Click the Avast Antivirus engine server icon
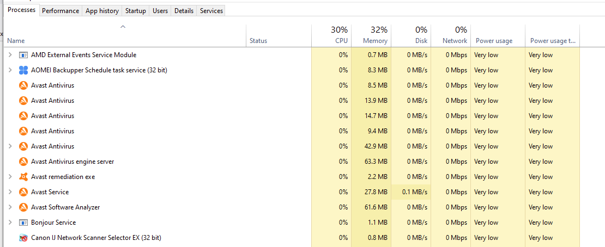 point(23,162)
